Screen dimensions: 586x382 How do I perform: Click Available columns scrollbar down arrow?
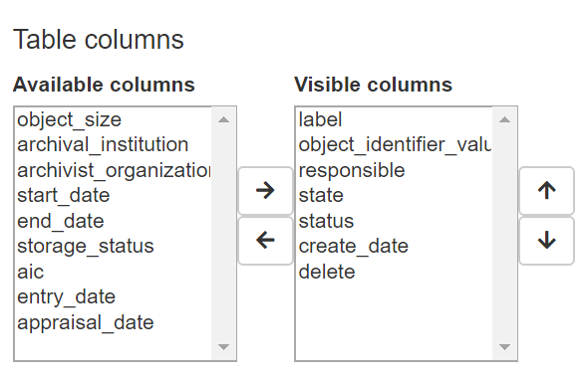(223, 347)
